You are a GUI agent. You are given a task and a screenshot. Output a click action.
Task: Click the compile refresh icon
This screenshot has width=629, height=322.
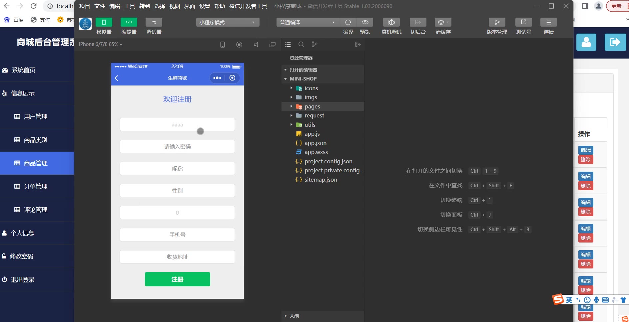tap(348, 22)
